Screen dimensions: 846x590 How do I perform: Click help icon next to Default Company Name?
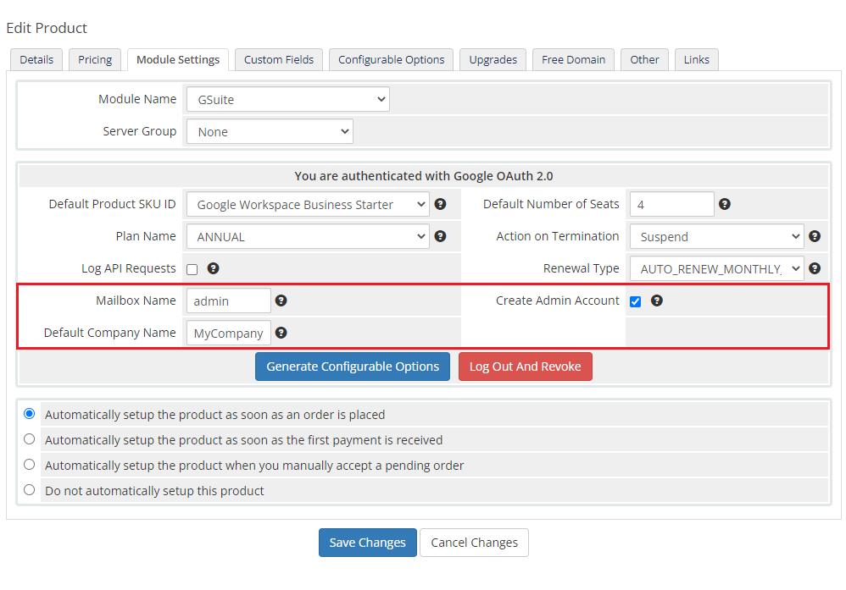click(x=281, y=333)
